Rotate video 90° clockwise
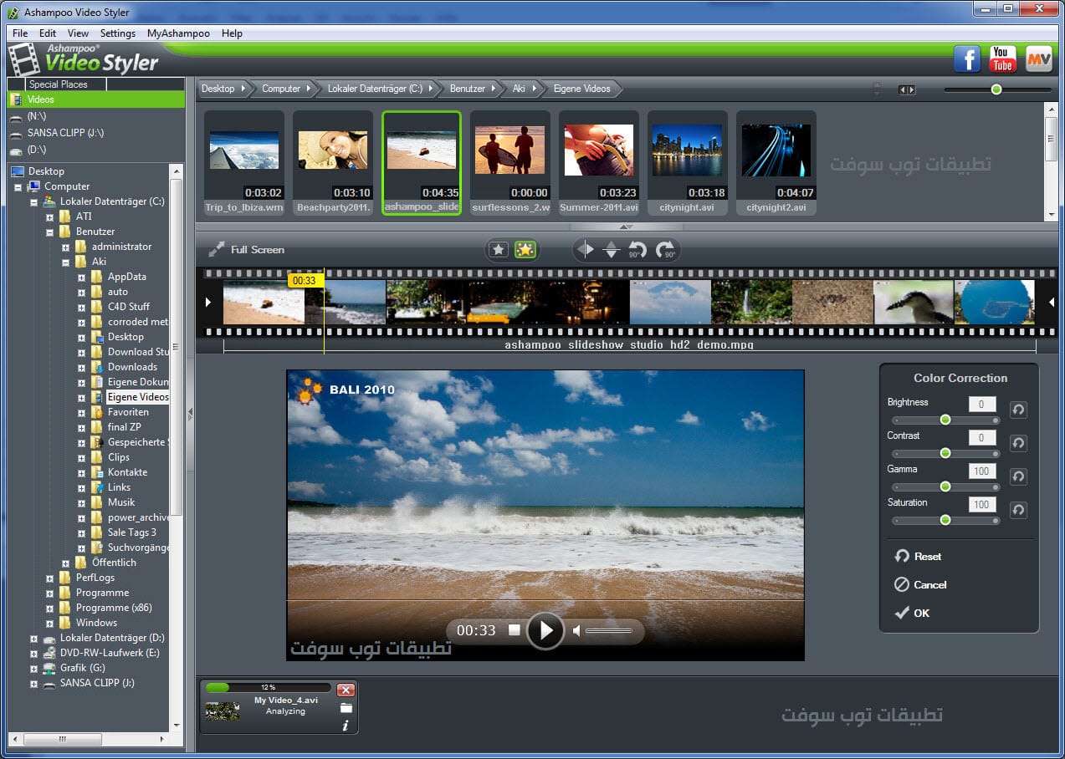 (666, 249)
